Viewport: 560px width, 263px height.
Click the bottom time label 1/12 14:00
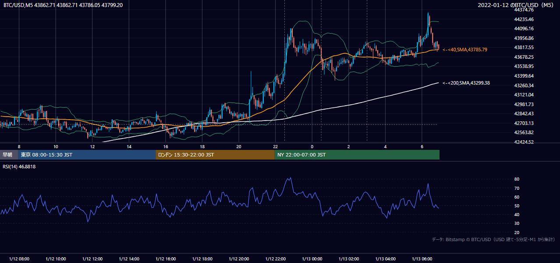[x=129, y=259]
